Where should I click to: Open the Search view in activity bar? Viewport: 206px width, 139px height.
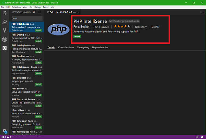coord(4,22)
